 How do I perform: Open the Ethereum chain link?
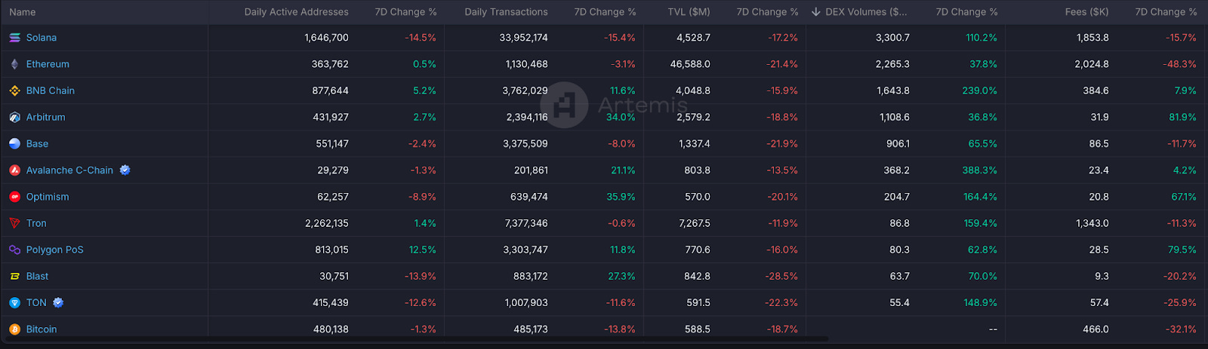48,64
